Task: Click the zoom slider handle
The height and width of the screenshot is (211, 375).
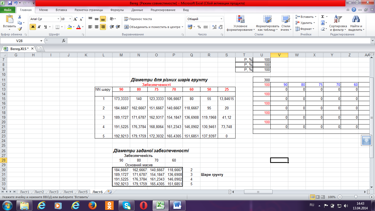Action: coord(356,197)
